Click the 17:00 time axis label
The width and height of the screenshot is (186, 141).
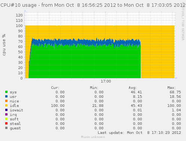(x=106, y=81)
